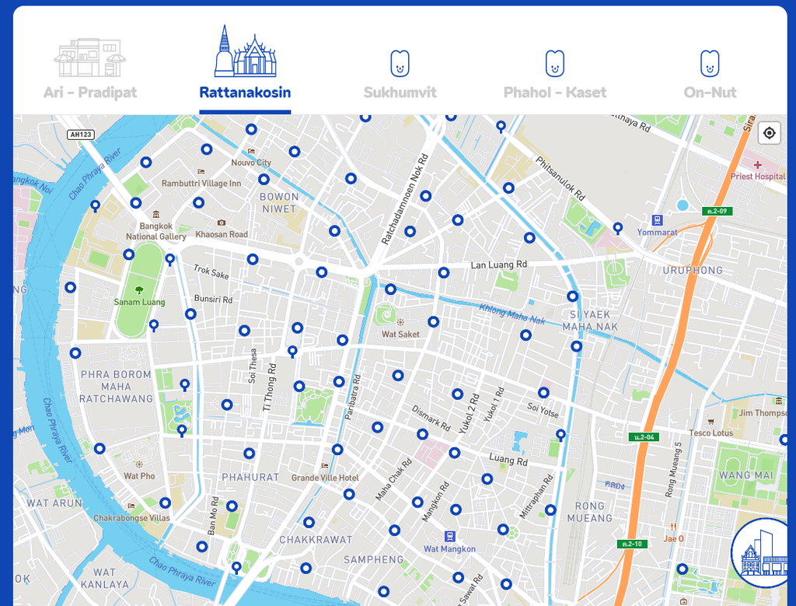Click marker on Lan Luang Rd
The height and width of the screenshot is (606, 796).
tap(444, 273)
